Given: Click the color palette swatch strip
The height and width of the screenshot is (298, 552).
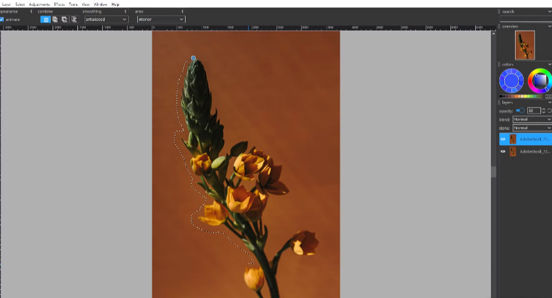Looking at the screenshot, I should coord(521,96).
